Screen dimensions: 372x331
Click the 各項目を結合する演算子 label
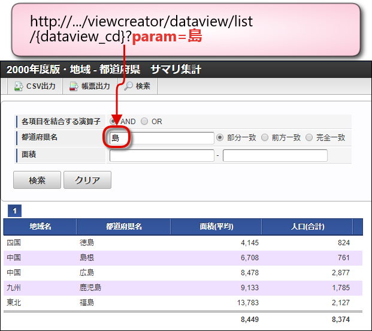61,121
